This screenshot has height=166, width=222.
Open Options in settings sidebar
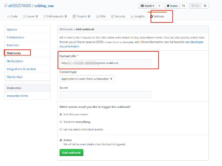[x=27, y=30]
